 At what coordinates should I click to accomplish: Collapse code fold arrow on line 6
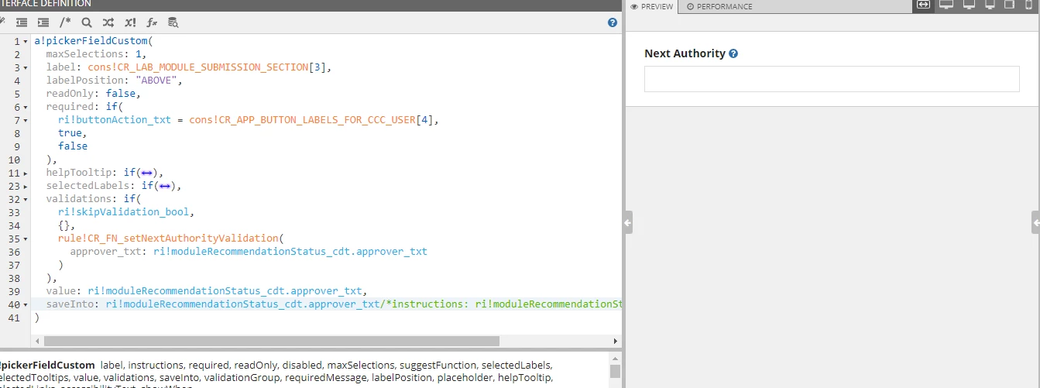click(26, 107)
